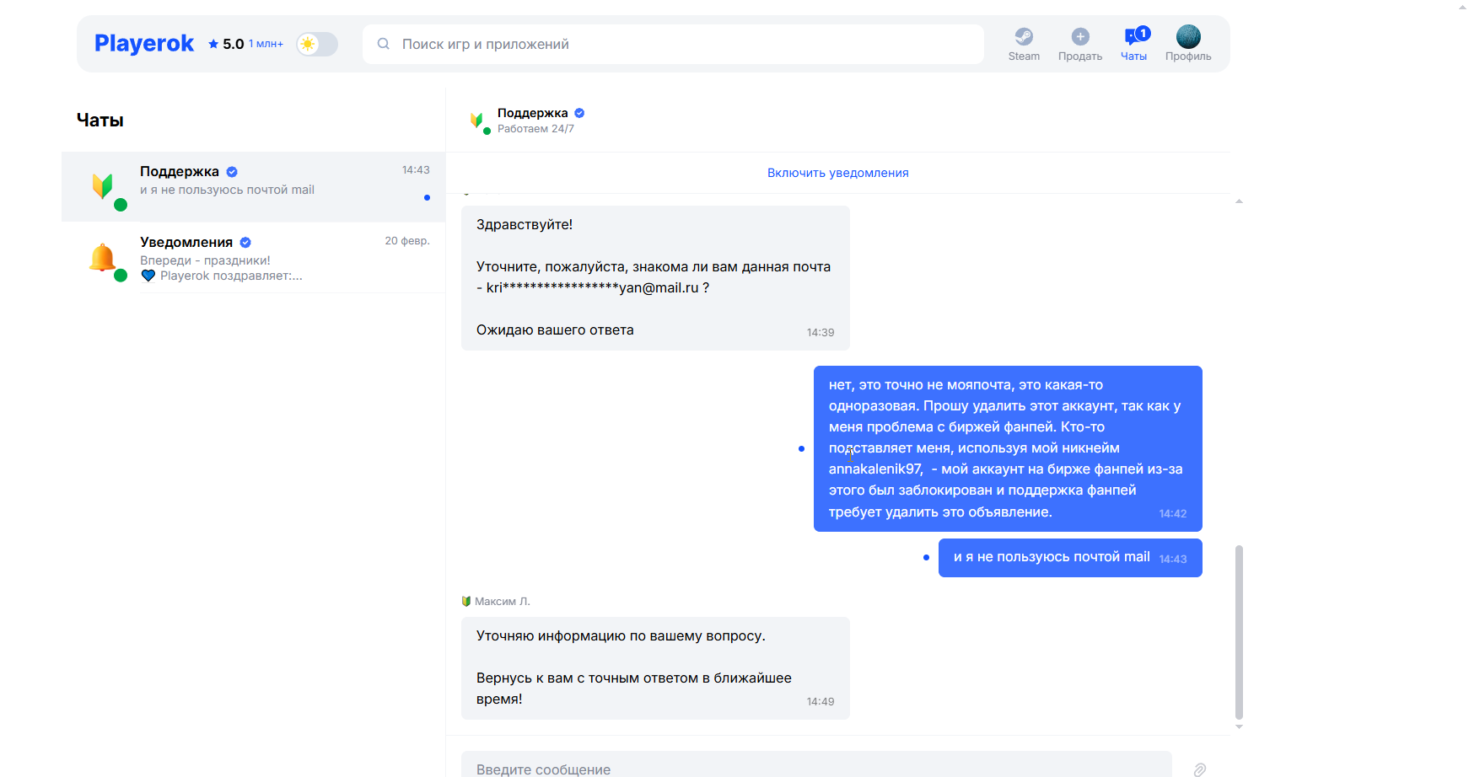This screenshot has width=1469, height=777.
Task: Select the Уведомления chat in the list
Action: point(254,258)
